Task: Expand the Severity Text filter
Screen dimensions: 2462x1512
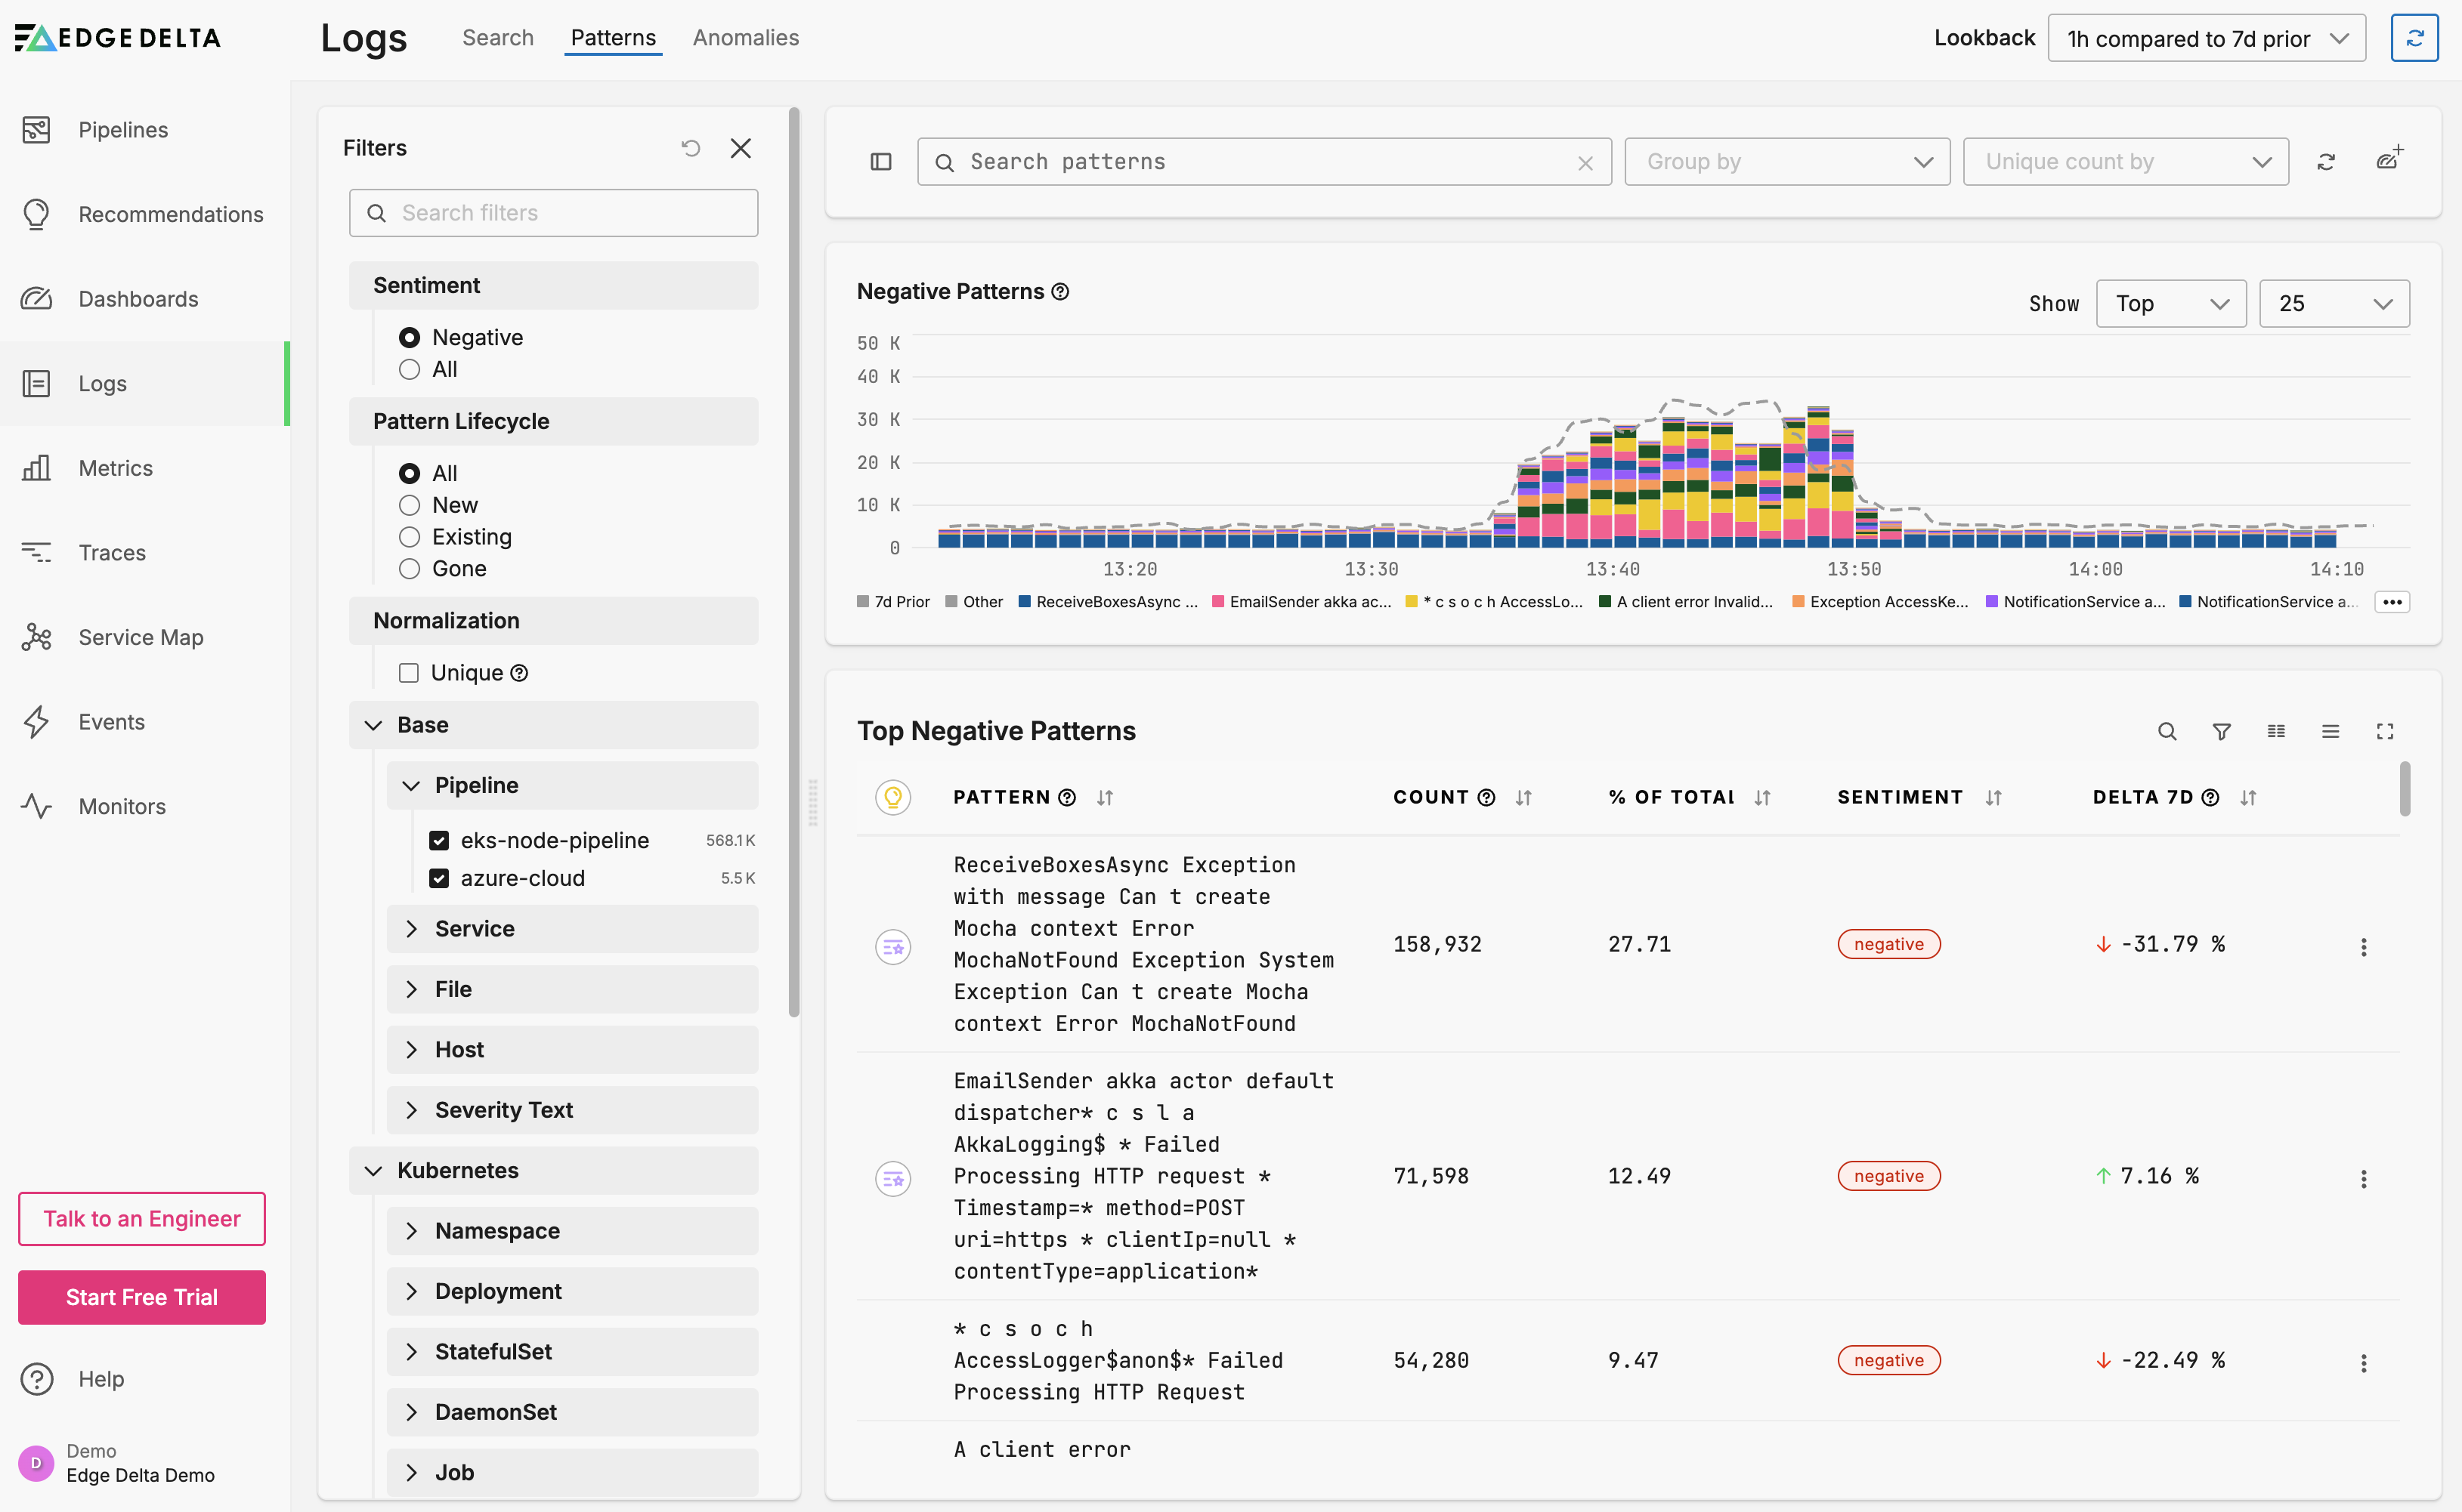Action: (x=572, y=1110)
